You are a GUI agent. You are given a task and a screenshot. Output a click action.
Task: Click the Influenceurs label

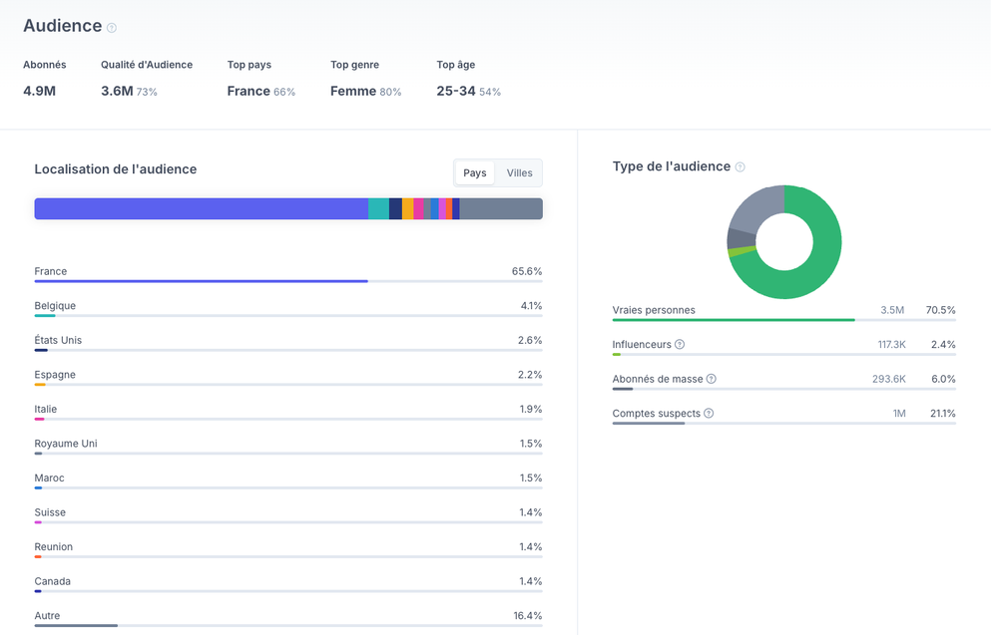[642, 345]
